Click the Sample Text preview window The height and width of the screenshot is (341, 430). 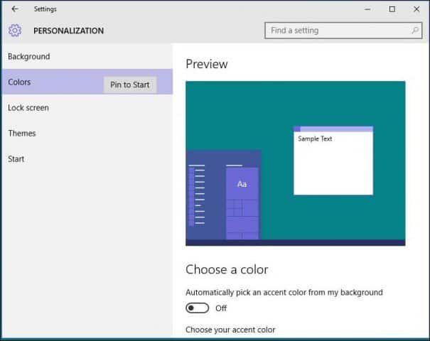pyautogui.click(x=333, y=161)
